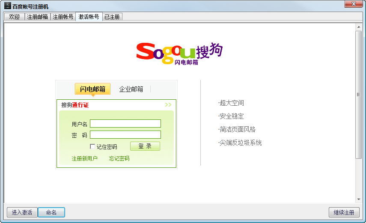366x223 pixels.
Task: Click the application icon in title bar
Action: pos(7,6)
